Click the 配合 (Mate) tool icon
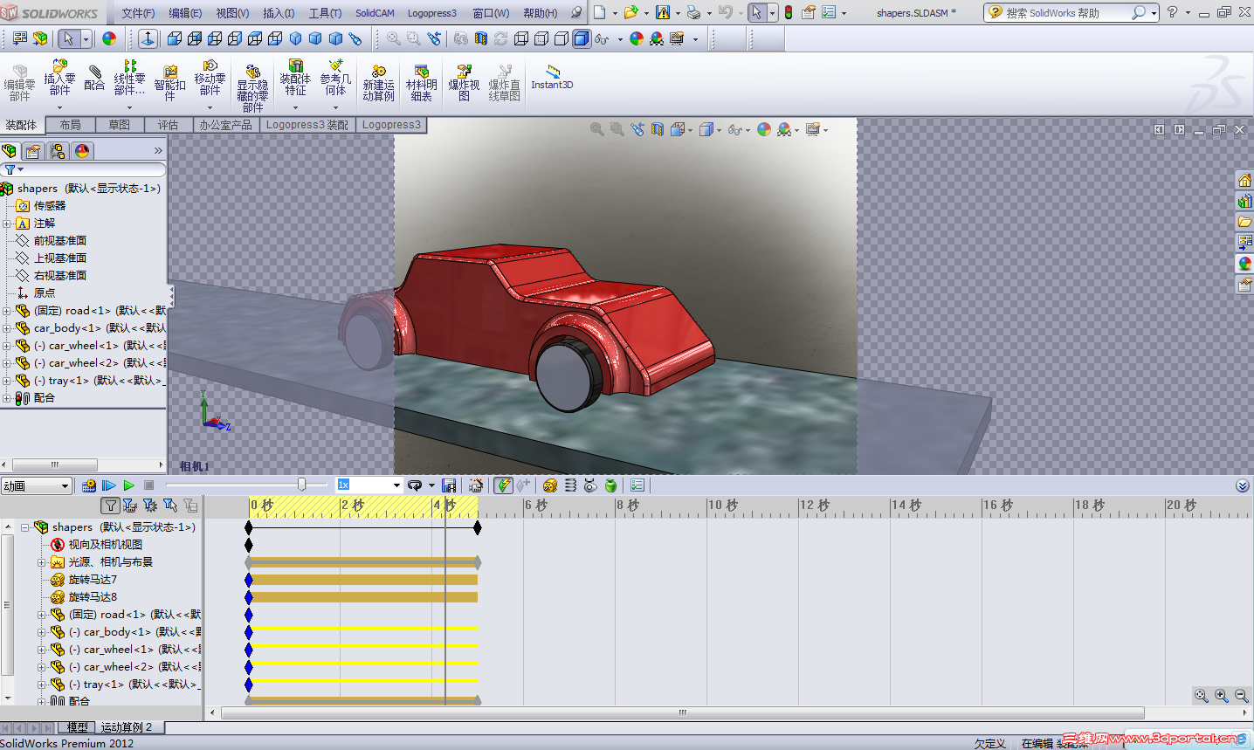 tap(94, 76)
